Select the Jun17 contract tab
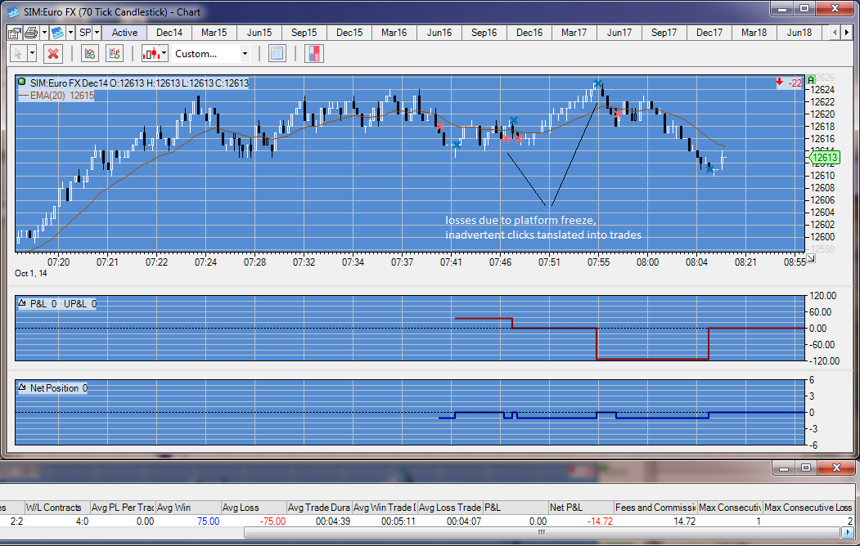Screen dimensions: 860x546 (x=619, y=33)
